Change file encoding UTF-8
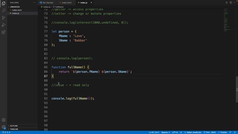The width and height of the screenshot is (238, 134). coord(175,133)
